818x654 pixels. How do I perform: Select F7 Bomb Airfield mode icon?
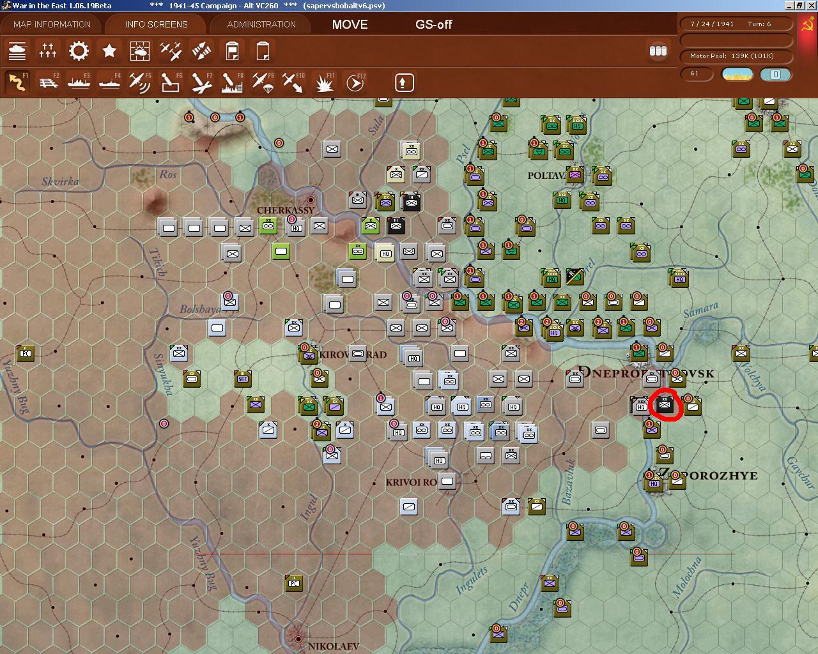pyautogui.click(x=201, y=82)
